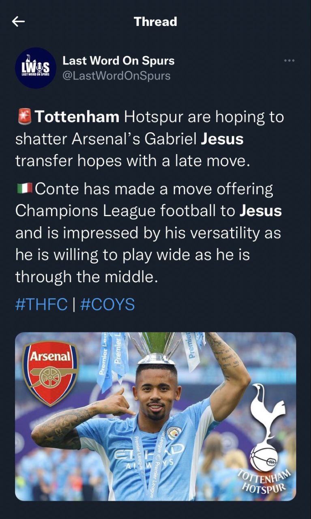Open the #THFC hashtag
This screenshot has height=519, width=311.
pyautogui.click(x=41, y=304)
